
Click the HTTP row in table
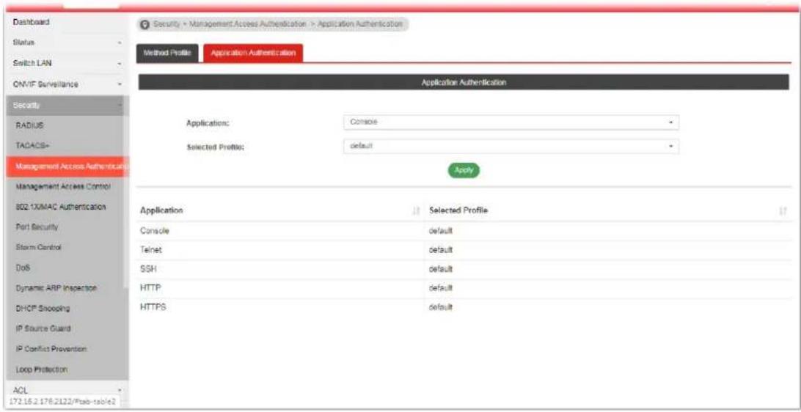point(464,288)
